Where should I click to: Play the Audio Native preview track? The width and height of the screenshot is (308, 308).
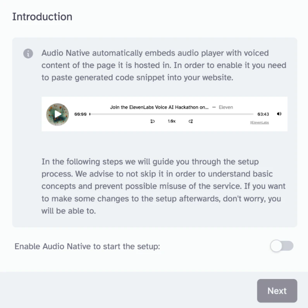point(57,114)
